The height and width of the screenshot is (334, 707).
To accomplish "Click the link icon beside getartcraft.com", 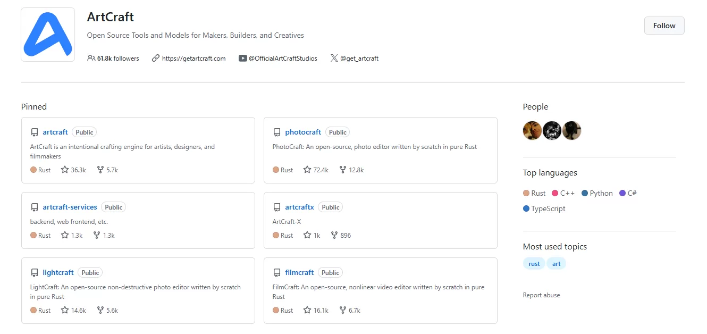I will pos(156,58).
